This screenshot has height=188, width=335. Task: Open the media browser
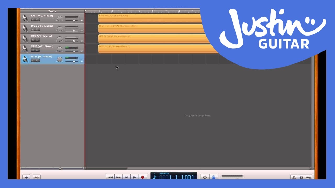click(309, 177)
